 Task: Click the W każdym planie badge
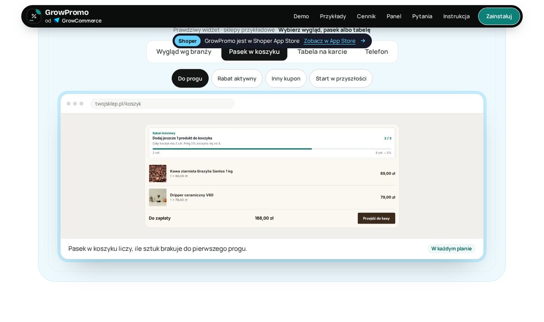pos(451,249)
